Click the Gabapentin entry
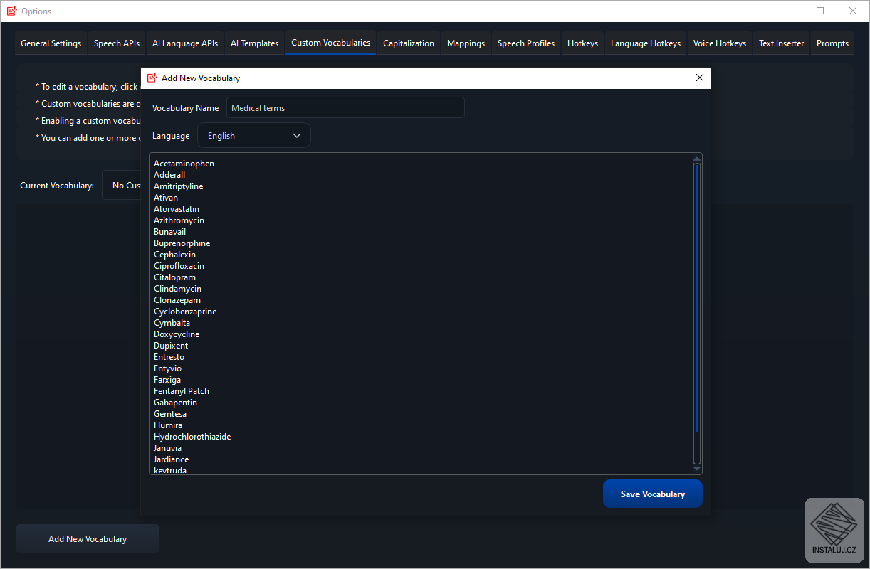 click(175, 403)
